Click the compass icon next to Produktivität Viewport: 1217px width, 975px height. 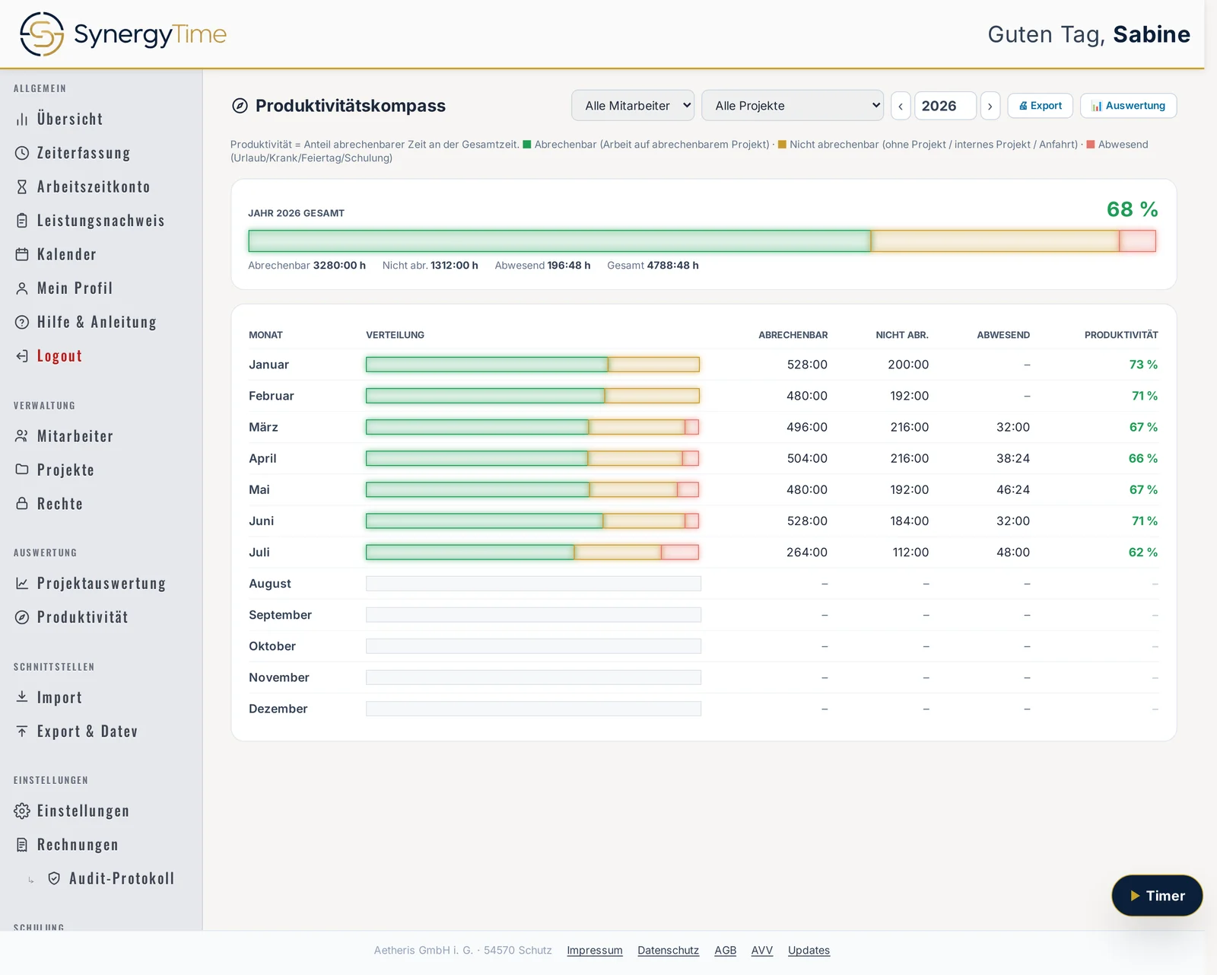(x=22, y=617)
